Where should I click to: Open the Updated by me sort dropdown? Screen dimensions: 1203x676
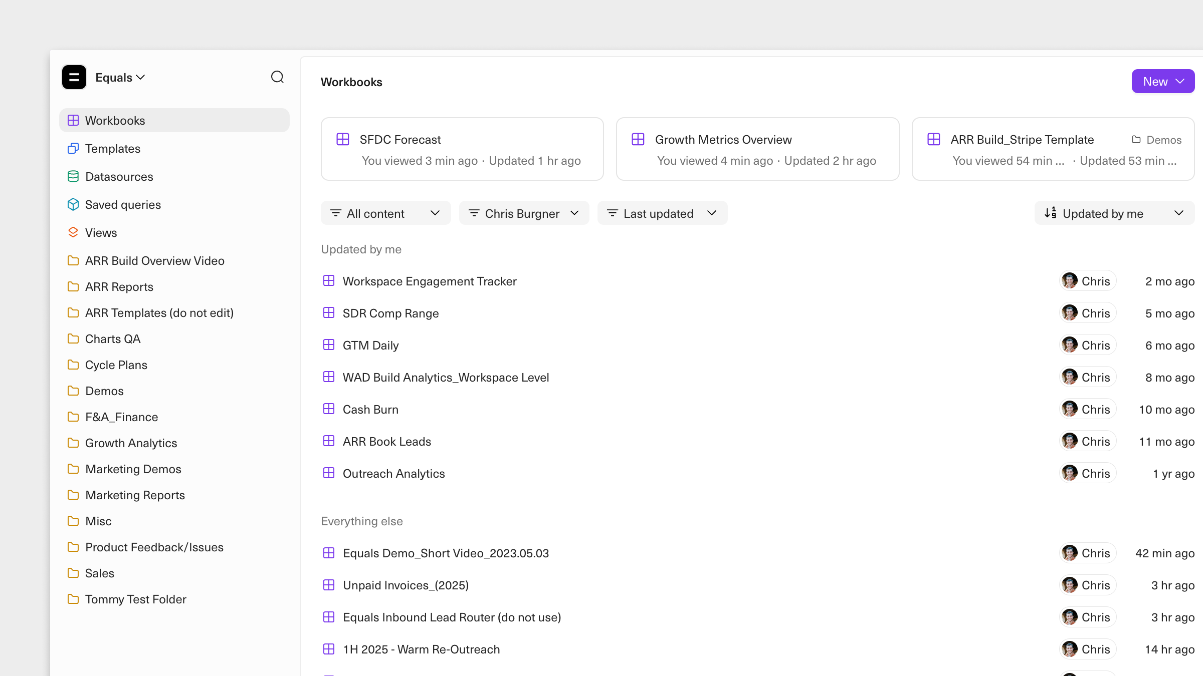pyautogui.click(x=1114, y=213)
